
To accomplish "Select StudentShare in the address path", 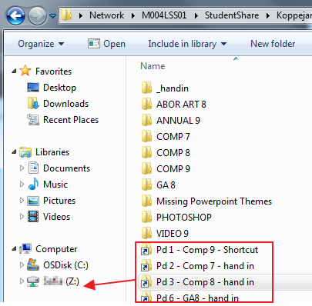I will [232, 15].
